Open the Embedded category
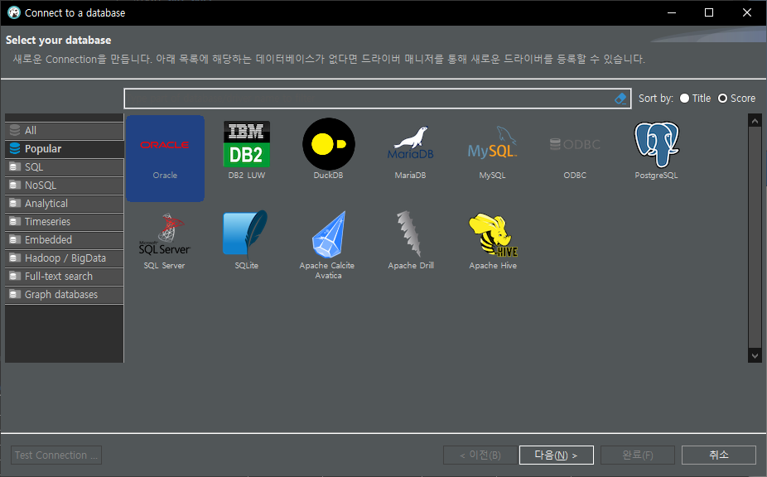This screenshot has height=477, width=767. coord(64,239)
